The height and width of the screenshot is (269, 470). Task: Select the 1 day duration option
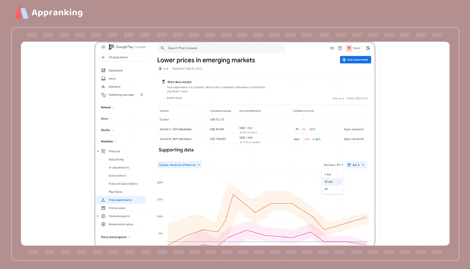[330, 175]
